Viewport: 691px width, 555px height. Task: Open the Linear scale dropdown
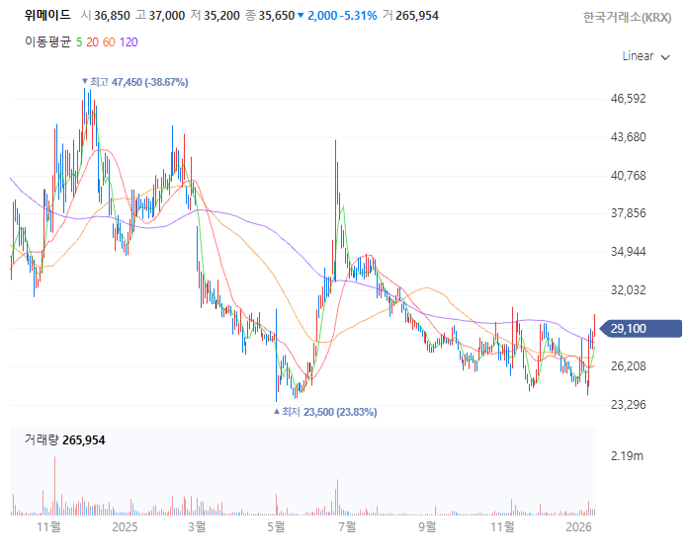(638, 56)
